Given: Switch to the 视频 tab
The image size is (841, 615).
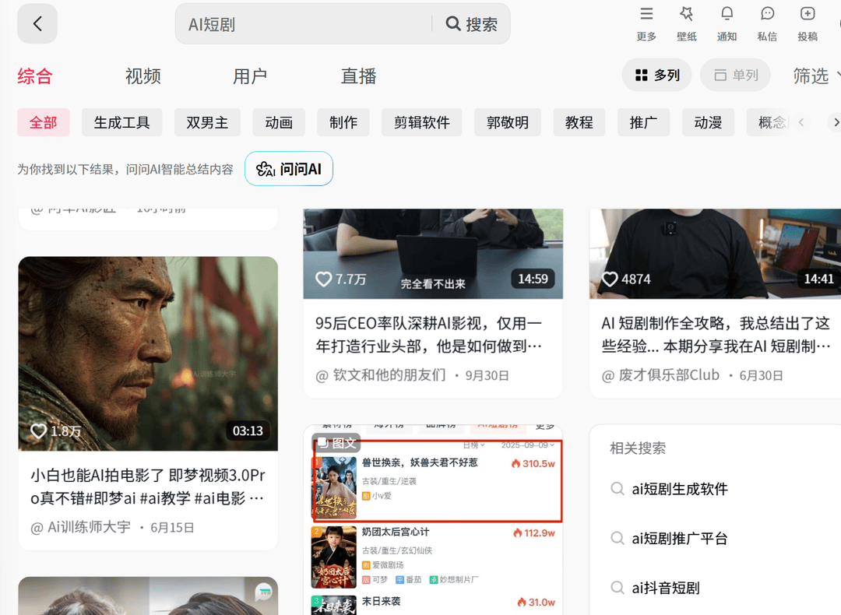Looking at the screenshot, I should pos(143,76).
